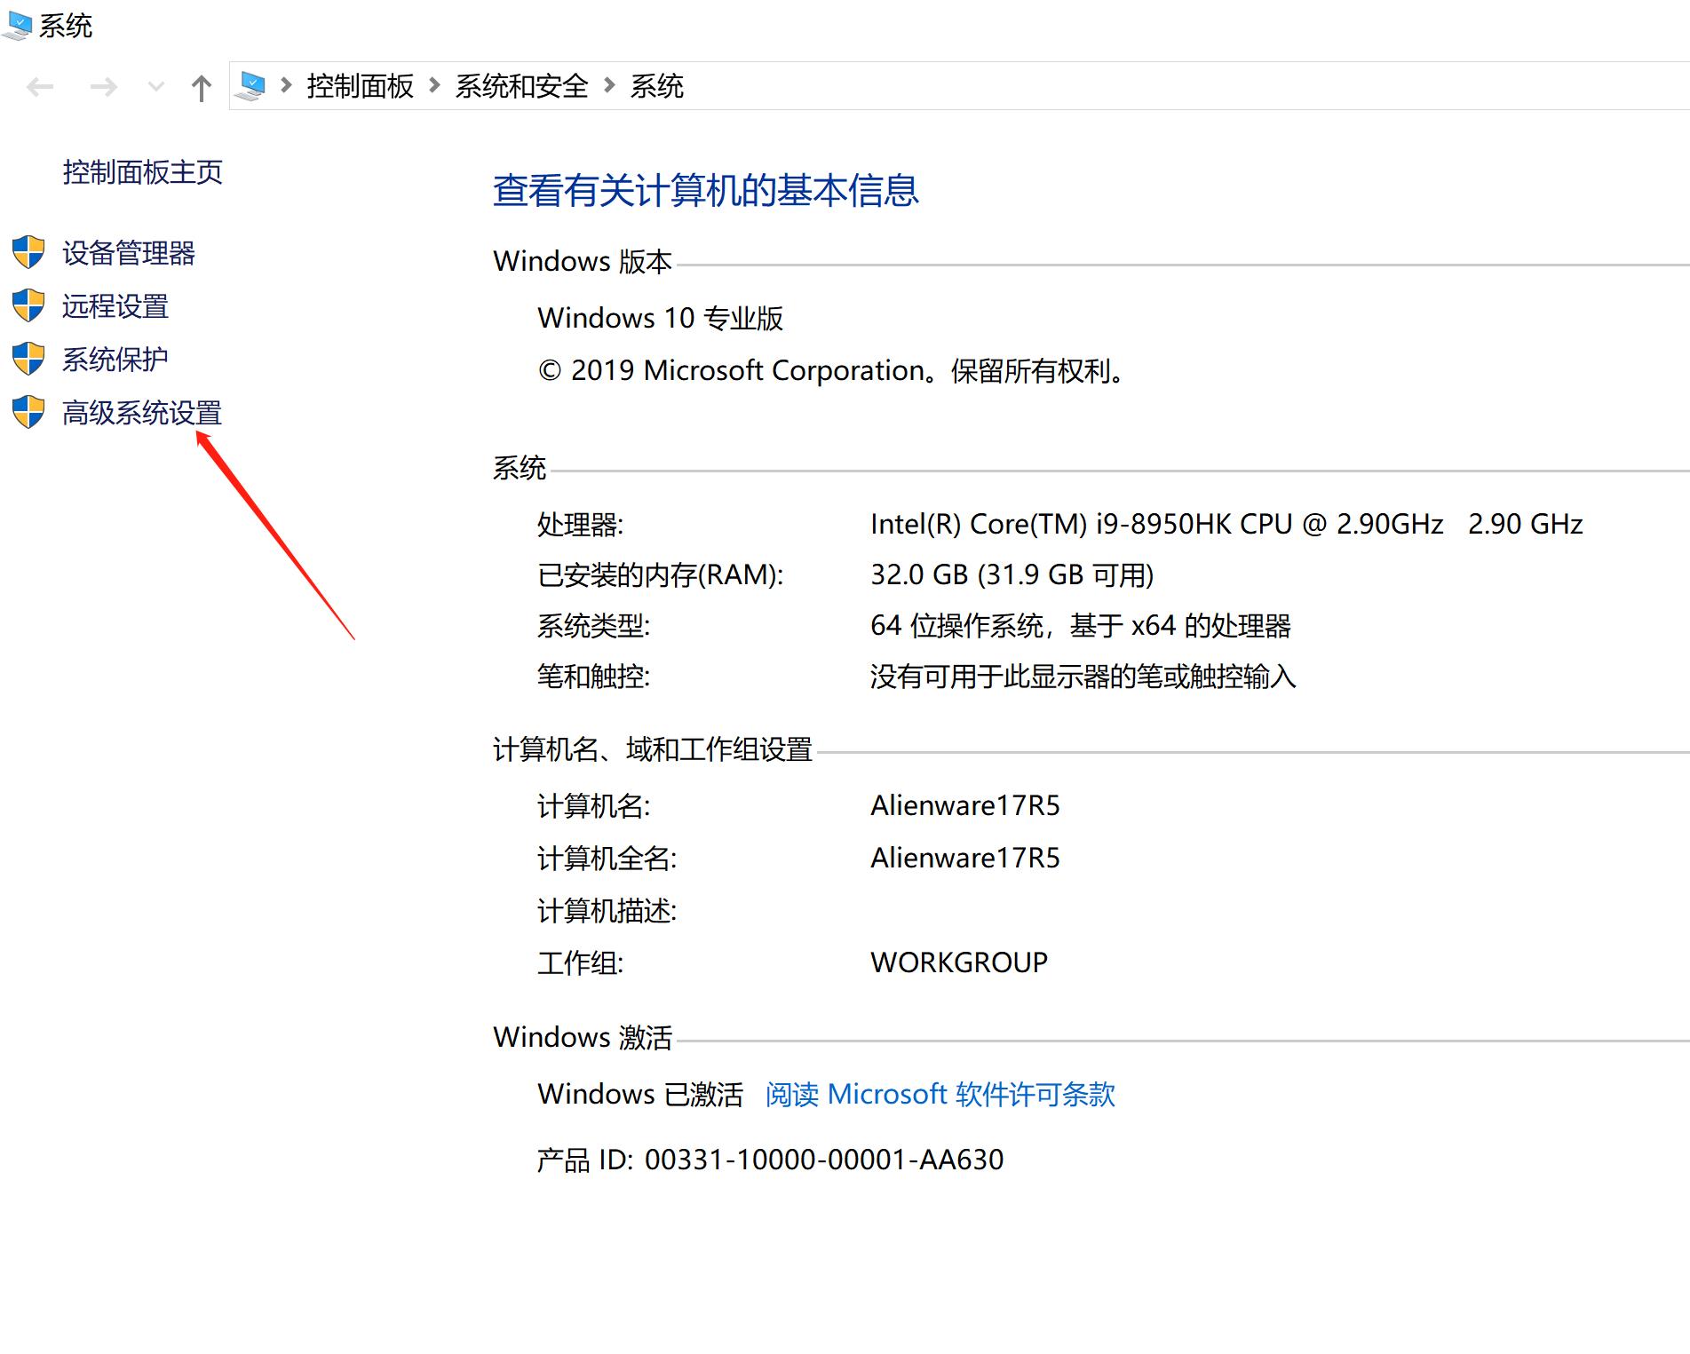Click the system icon in the title bar

pos(18,26)
